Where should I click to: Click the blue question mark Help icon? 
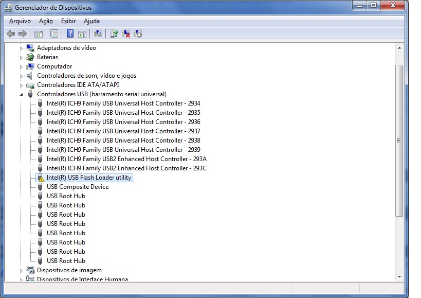pos(70,33)
